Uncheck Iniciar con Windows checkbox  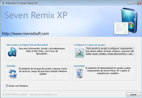coord(7,86)
